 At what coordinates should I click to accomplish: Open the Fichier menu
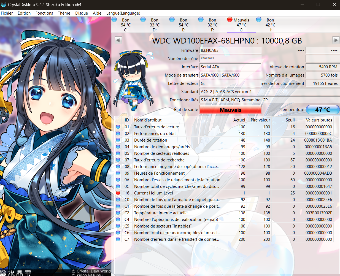[7, 13]
